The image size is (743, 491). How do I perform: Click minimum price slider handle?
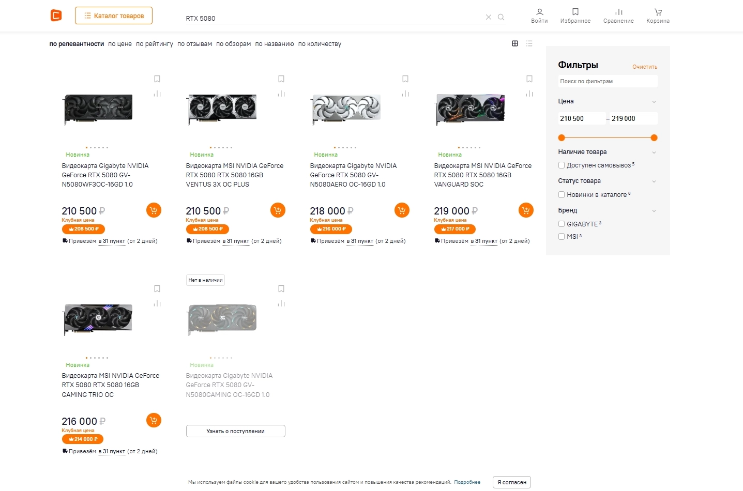(562, 138)
